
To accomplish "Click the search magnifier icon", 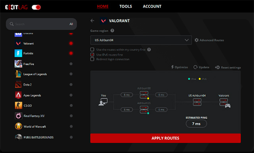I will [12, 24].
